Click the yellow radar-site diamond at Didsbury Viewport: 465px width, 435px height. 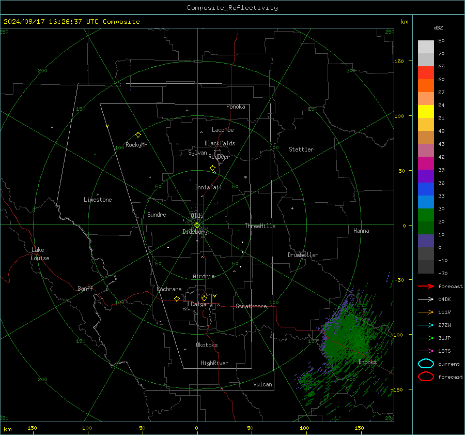click(x=197, y=226)
